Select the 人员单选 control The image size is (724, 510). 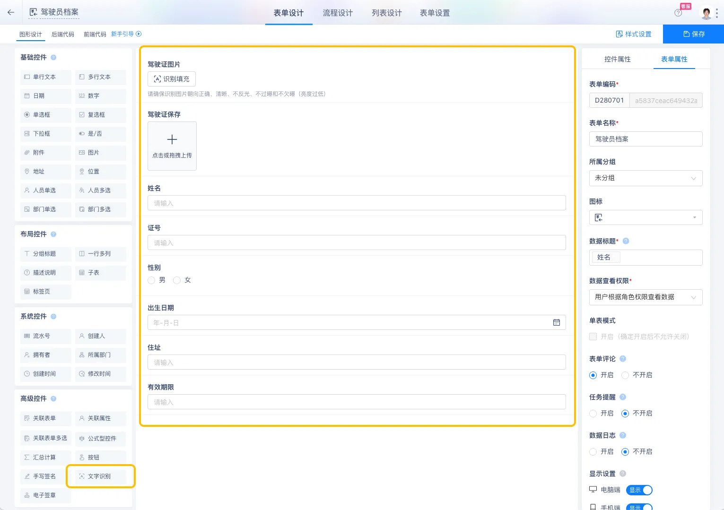pos(45,190)
